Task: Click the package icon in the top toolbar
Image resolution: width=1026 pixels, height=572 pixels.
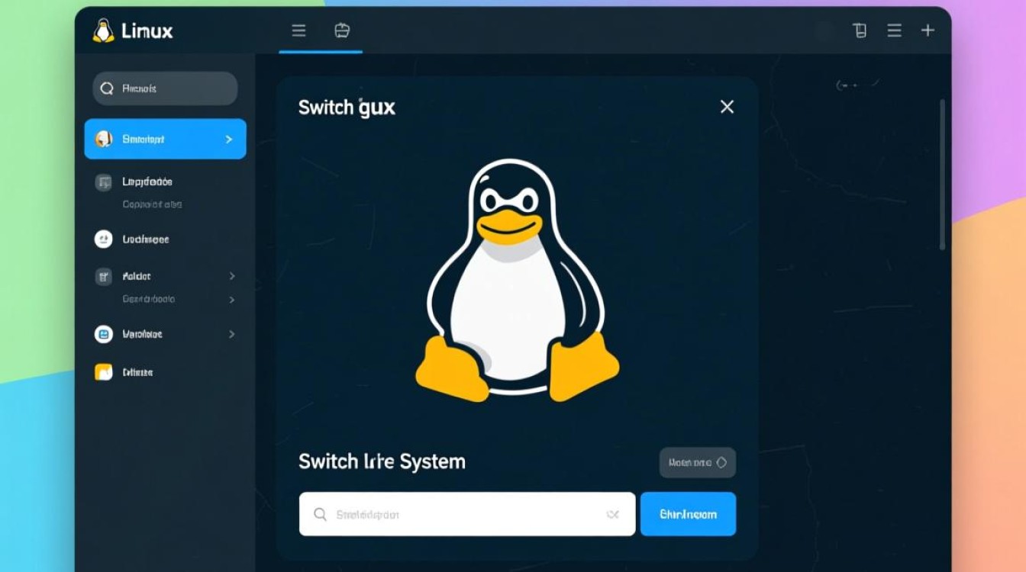Action: tap(342, 31)
